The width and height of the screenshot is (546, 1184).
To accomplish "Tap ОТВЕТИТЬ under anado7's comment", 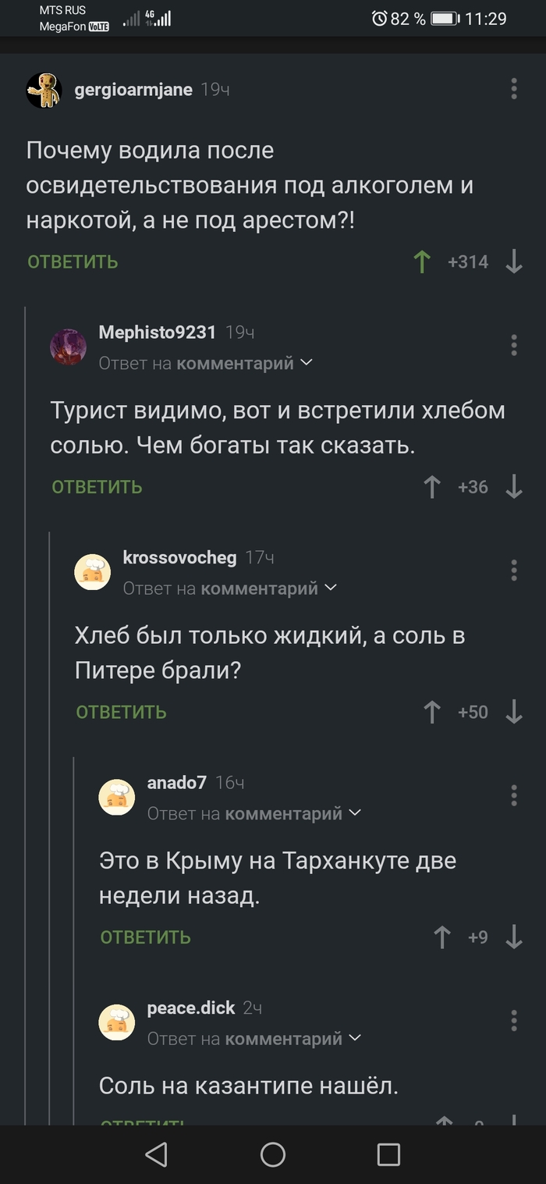I will tap(144, 937).
